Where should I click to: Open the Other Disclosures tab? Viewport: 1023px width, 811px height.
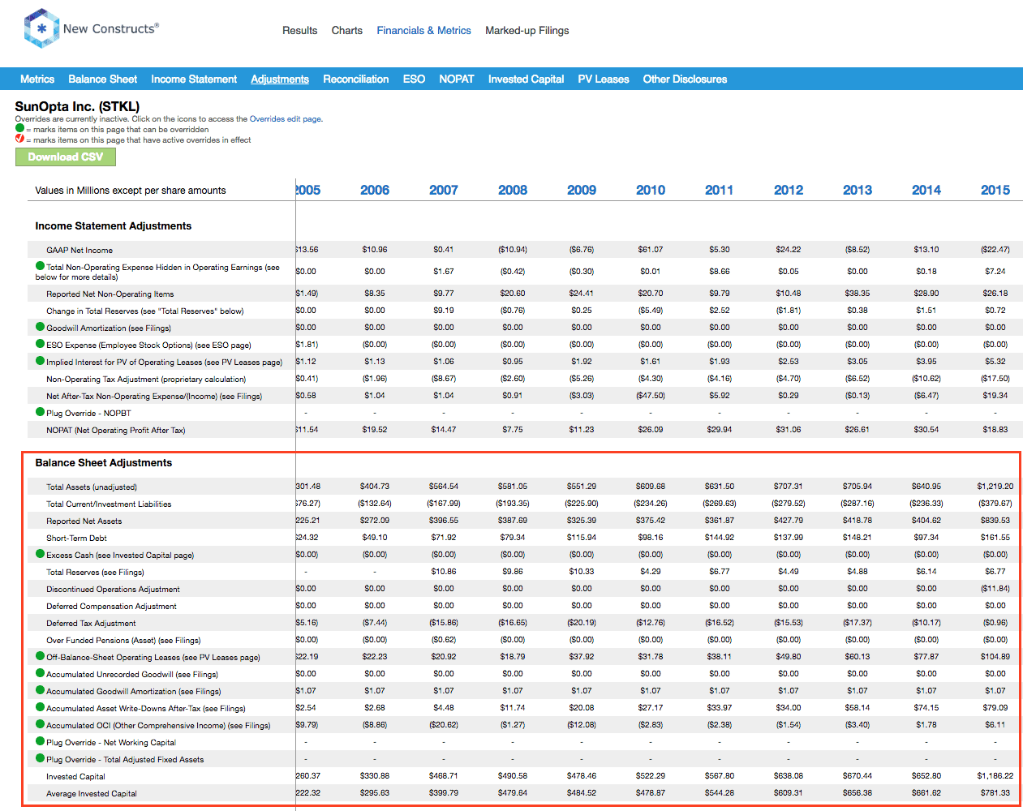[x=685, y=79]
